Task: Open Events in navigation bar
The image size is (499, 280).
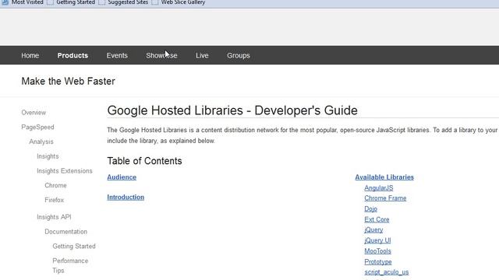Action: pyautogui.click(x=117, y=55)
